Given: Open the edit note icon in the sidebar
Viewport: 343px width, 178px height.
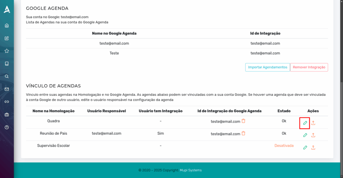Looking at the screenshot, I should click(x=7, y=38).
